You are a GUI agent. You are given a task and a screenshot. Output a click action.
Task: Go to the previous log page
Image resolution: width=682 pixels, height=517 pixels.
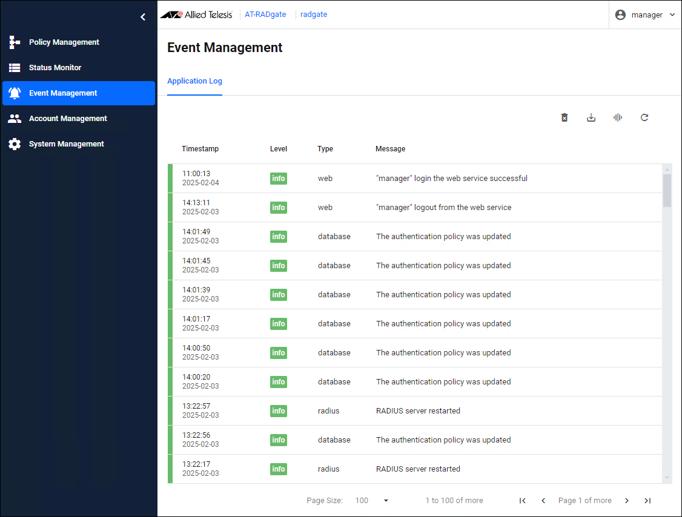[543, 501]
